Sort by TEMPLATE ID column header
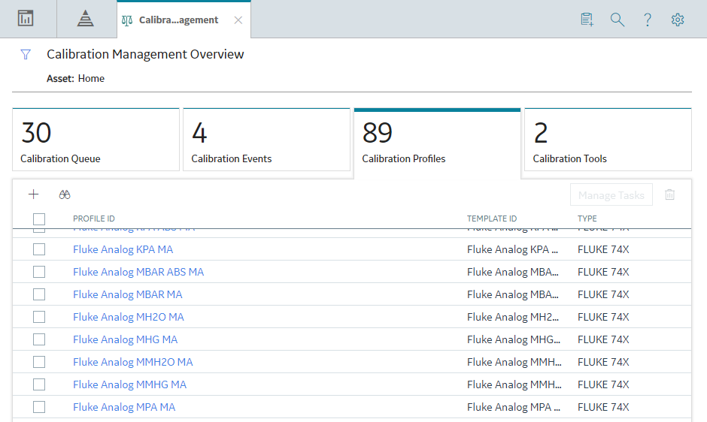The image size is (707, 422). coord(492,219)
